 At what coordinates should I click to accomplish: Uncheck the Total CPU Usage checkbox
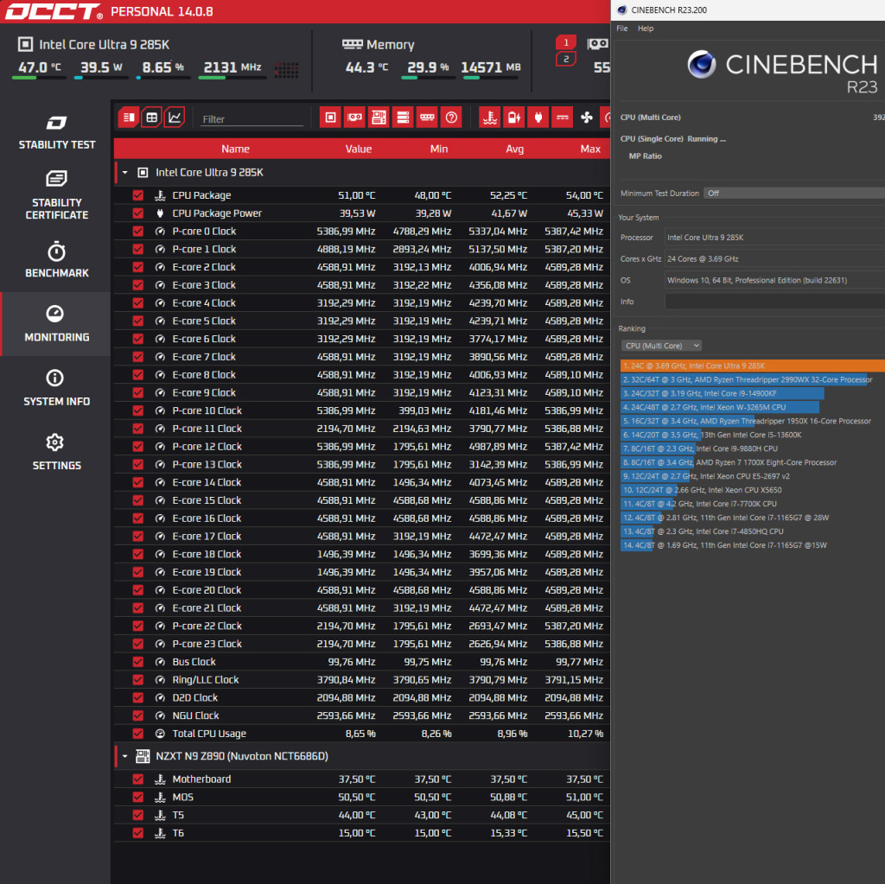[x=137, y=734]
